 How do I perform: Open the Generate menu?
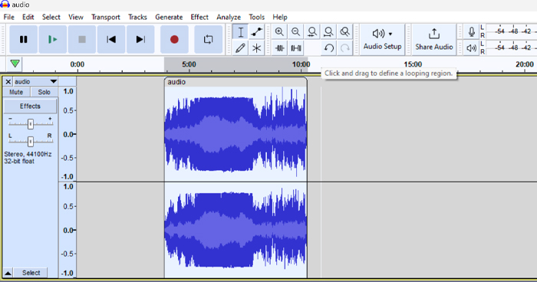click(x=169, y=17)
